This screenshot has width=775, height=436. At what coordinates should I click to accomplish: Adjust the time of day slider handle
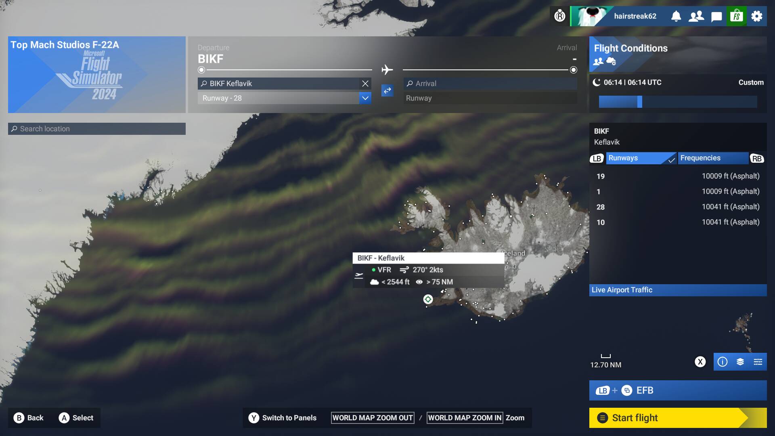640,102
